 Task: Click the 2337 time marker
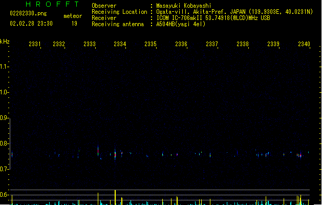coord(212,44)
